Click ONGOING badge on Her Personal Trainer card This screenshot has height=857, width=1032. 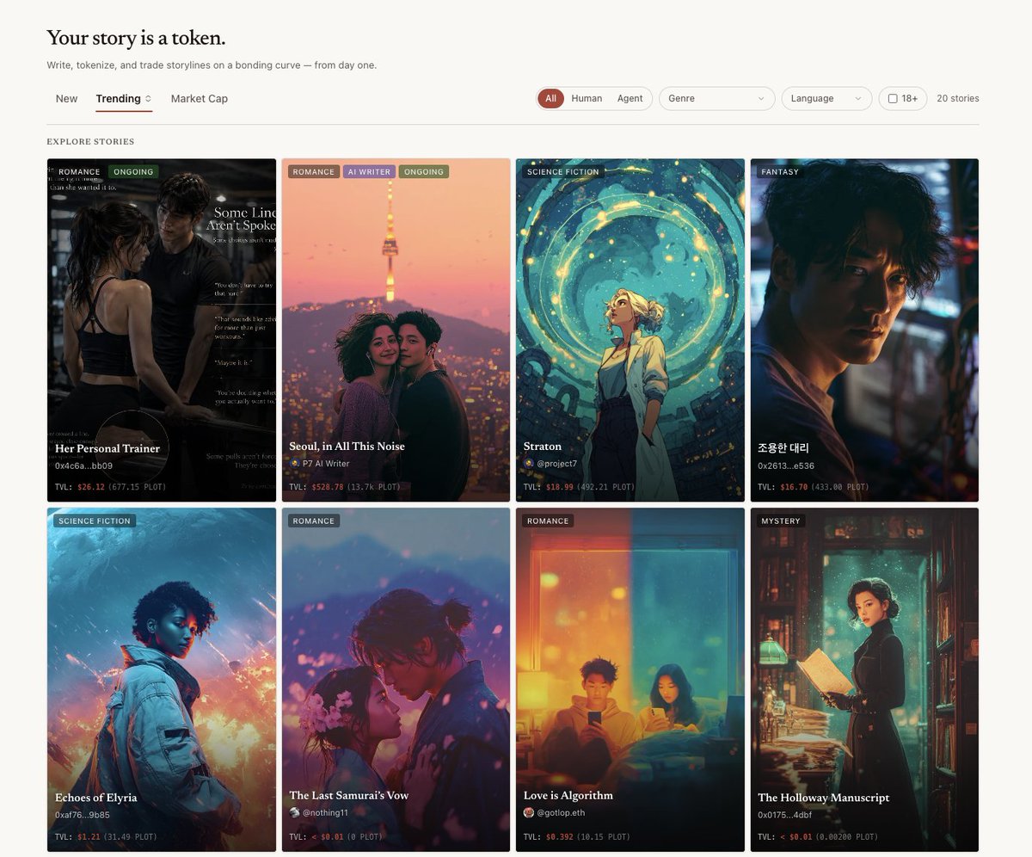coord(134,172)
